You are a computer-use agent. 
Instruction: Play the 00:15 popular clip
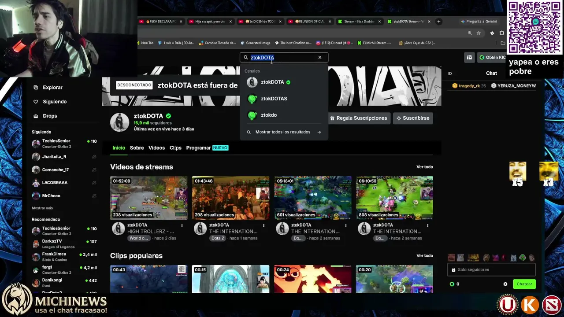[230, 279]
